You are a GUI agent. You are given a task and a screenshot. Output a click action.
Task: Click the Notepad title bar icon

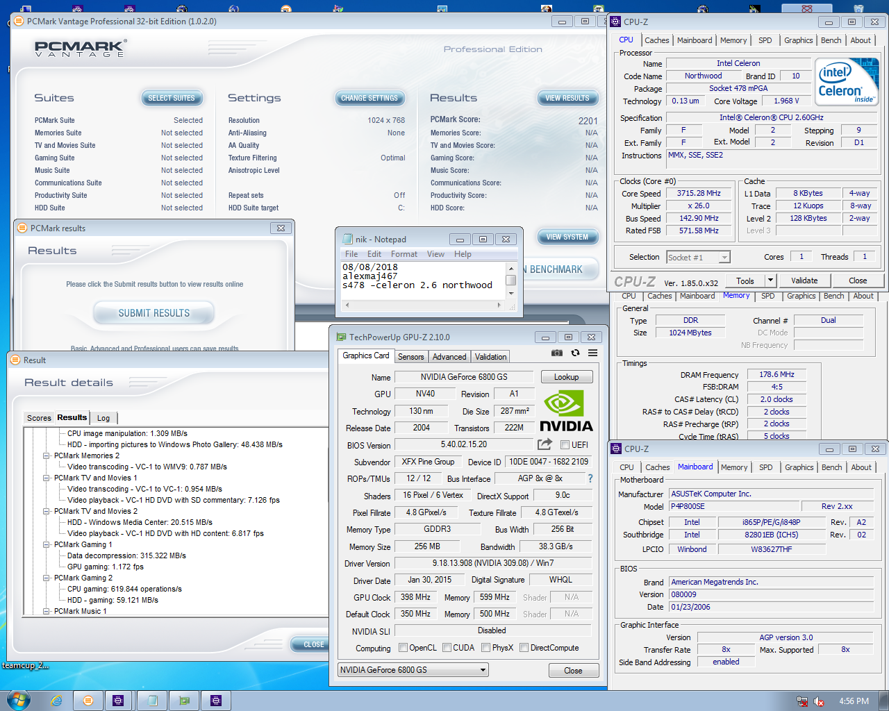point(348,239)
